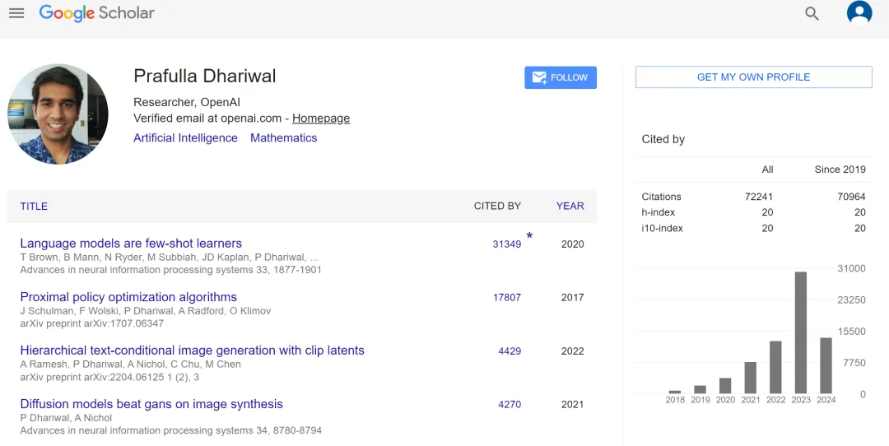Click the envelope icon on the Follow button
Screen dimensions: 889x446
(x=539, y=77)
